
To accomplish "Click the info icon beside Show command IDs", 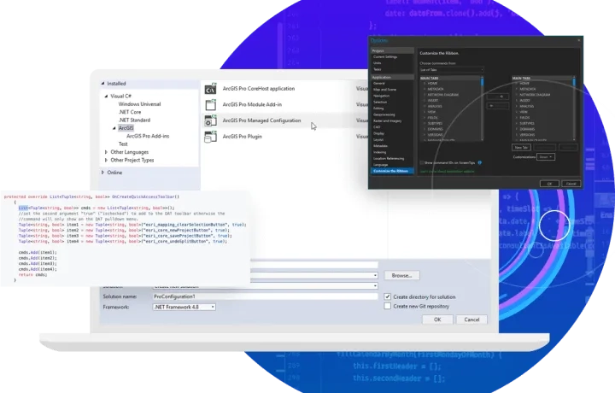I will (x=480, y=161).
